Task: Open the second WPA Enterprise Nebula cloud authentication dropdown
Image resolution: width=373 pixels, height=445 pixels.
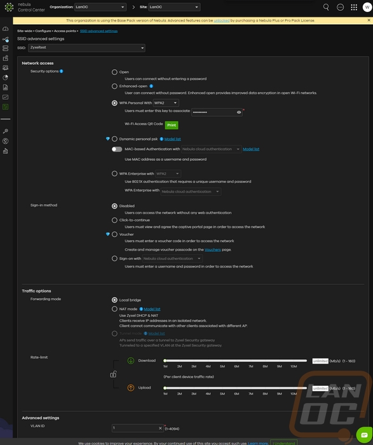Action: tap(191, 191)
